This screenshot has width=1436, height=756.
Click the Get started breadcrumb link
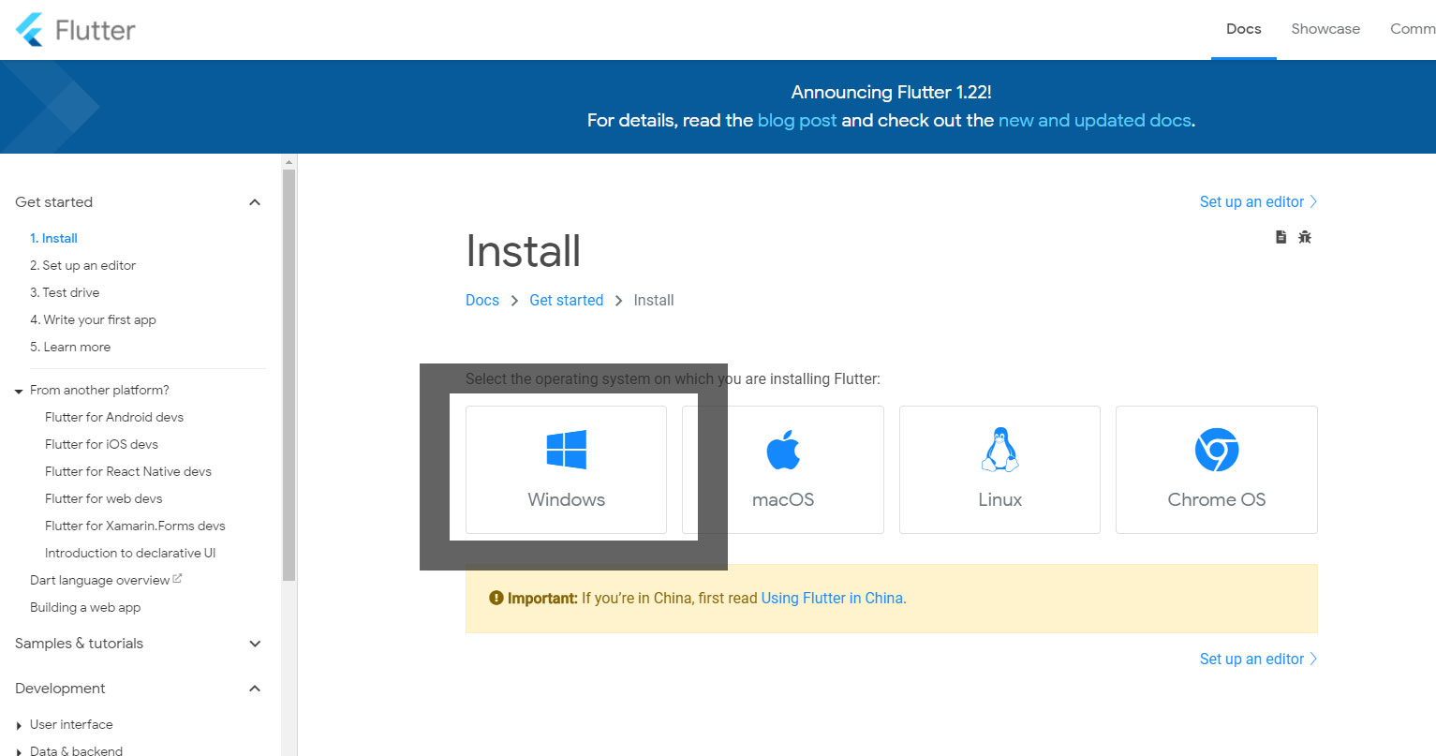tap(566, 300)
